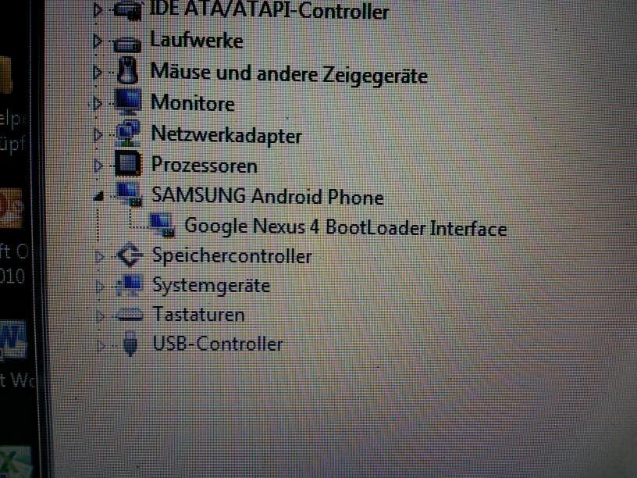Select the Laufwerke drive icon
The width and height of the screenshot is (637, 478).
(x=127, y=44)
